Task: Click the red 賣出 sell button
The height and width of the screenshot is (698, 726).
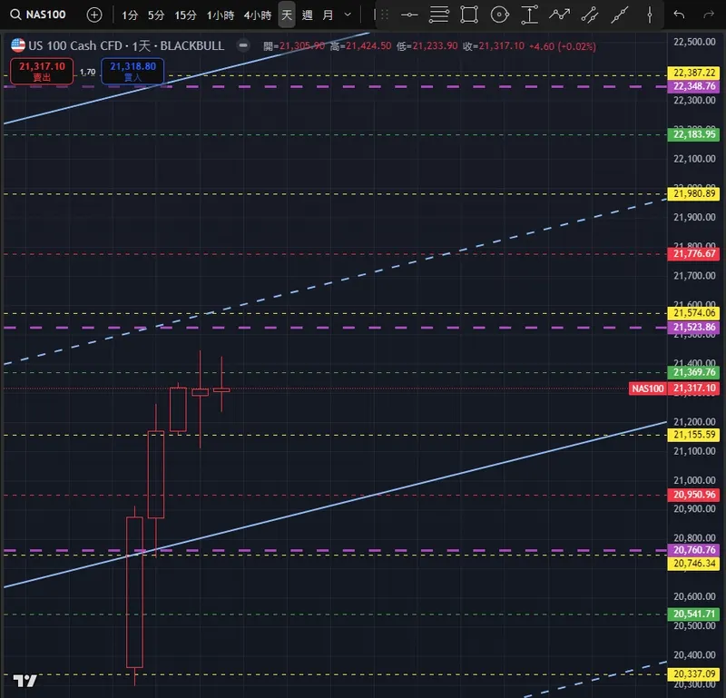Action: click(x=42, y=72)
